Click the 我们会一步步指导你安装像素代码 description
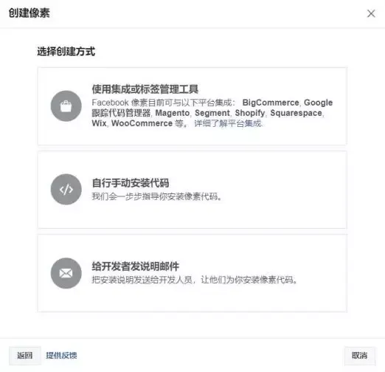Viewport: 385px width, 372px height. (x=157, y=196)
